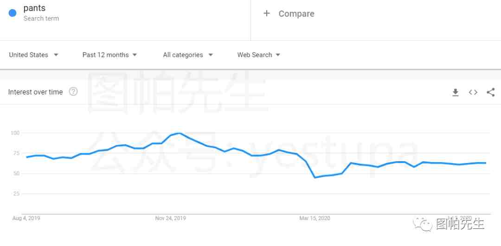The image size is (501, 246).
Task: Select the blue pants color dot
Action: [x=13, y=13]
